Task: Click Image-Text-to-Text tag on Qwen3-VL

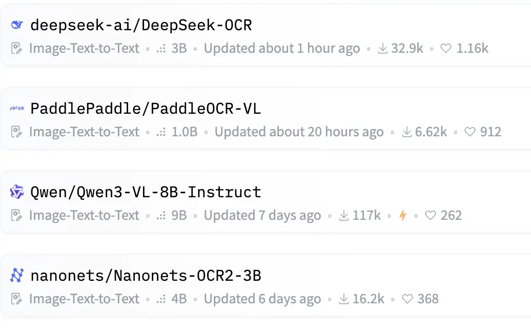Action: (84, 216)
